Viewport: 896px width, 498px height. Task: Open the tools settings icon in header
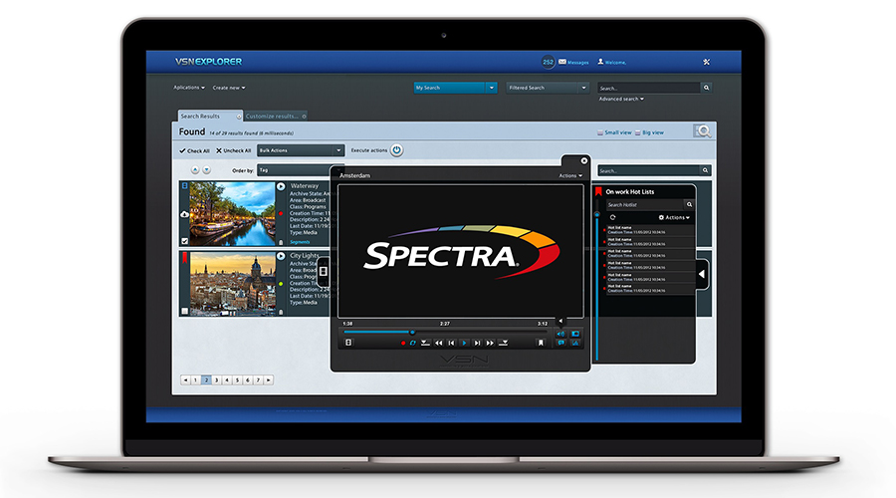click(x=706, y=62)
